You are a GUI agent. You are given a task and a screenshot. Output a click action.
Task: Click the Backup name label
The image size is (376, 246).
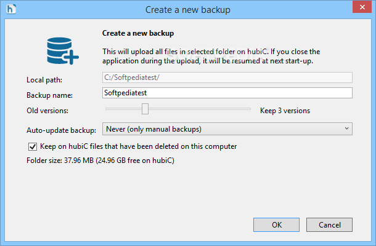coord(50,95)
